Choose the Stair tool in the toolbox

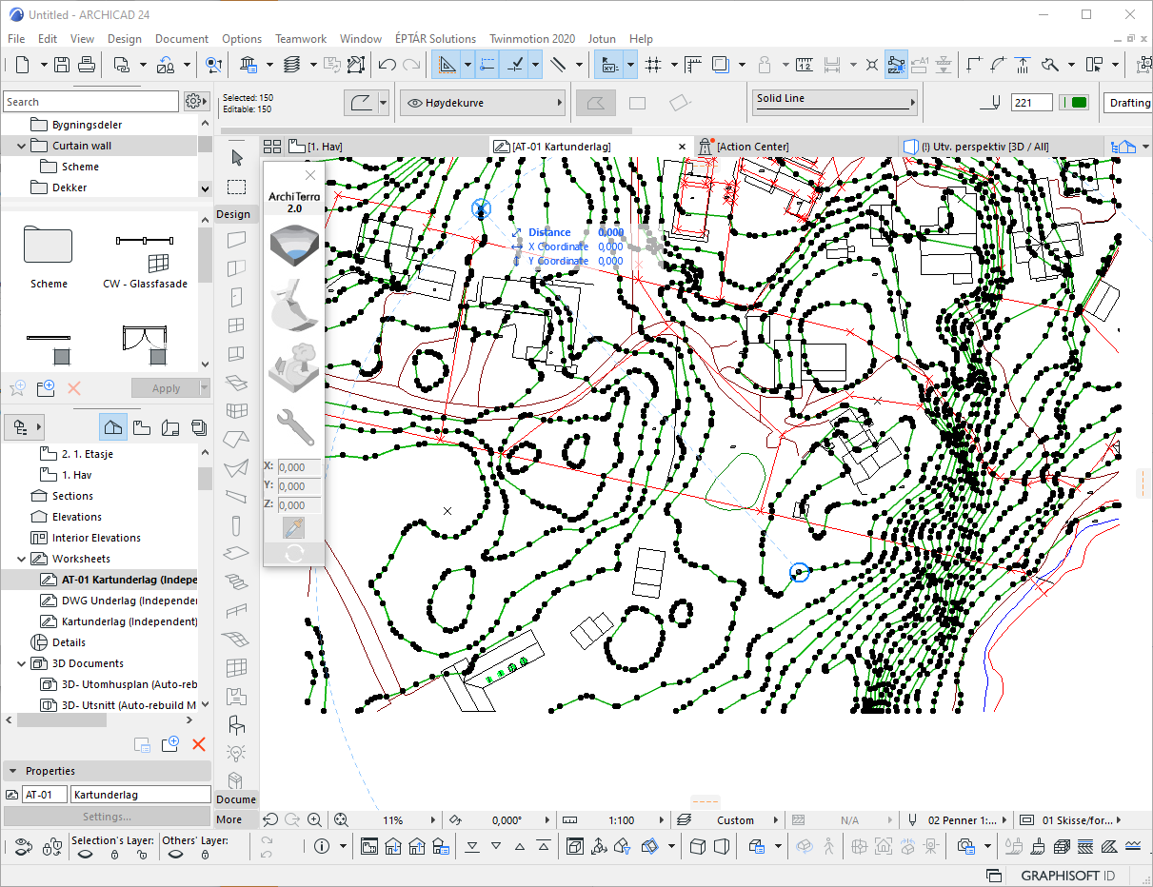tap(236, 581)
